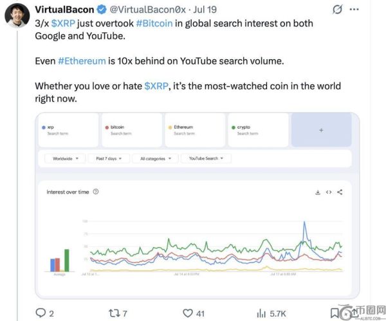386x321 pixels.
Task: Open the All categories dropdown
Action: [156, 158]
